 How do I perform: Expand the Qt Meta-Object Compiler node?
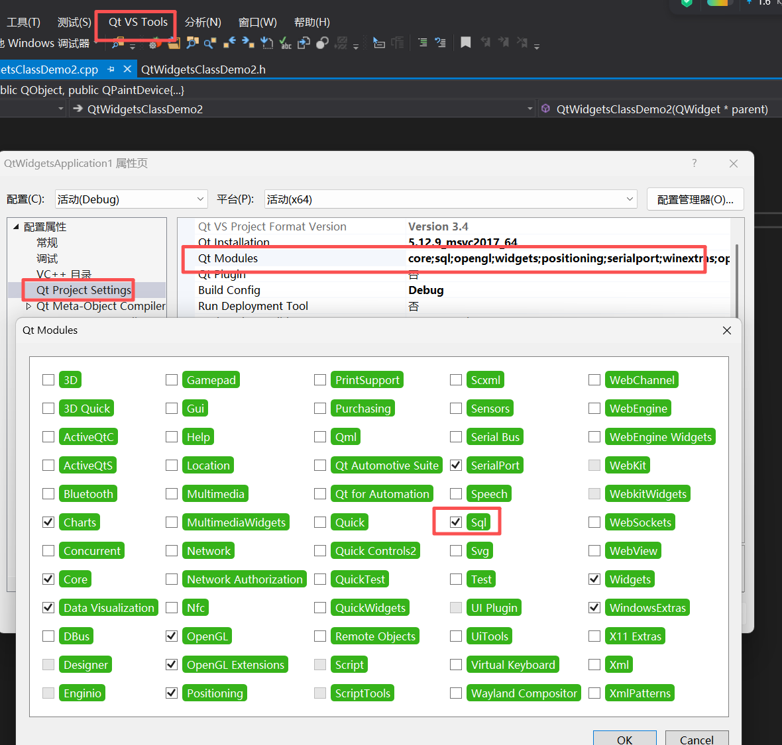(28, 306)
